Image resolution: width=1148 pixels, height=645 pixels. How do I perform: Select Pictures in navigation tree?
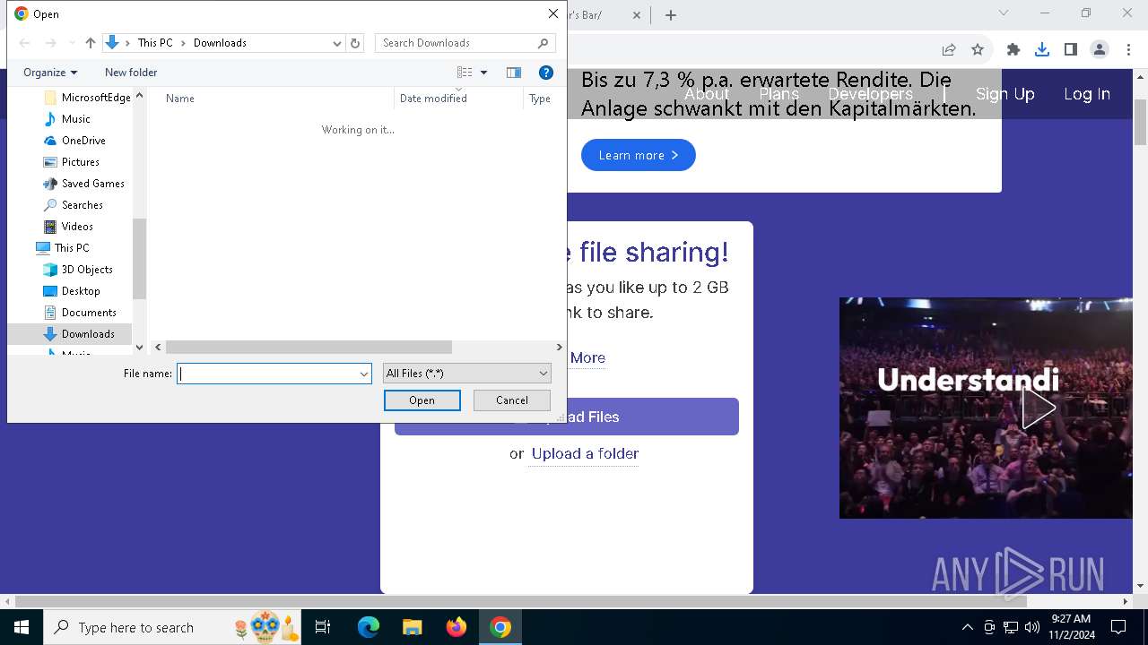click(81, 162)
